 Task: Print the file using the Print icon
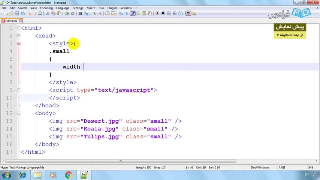click(40, 13)
